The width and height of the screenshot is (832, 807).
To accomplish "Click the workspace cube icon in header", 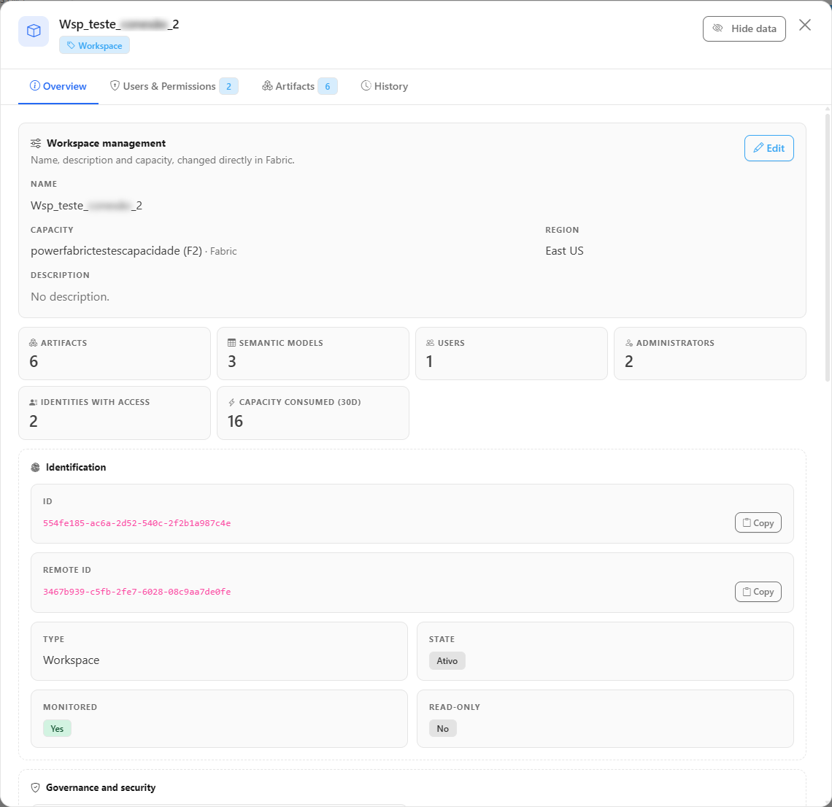I will point(34,31).
